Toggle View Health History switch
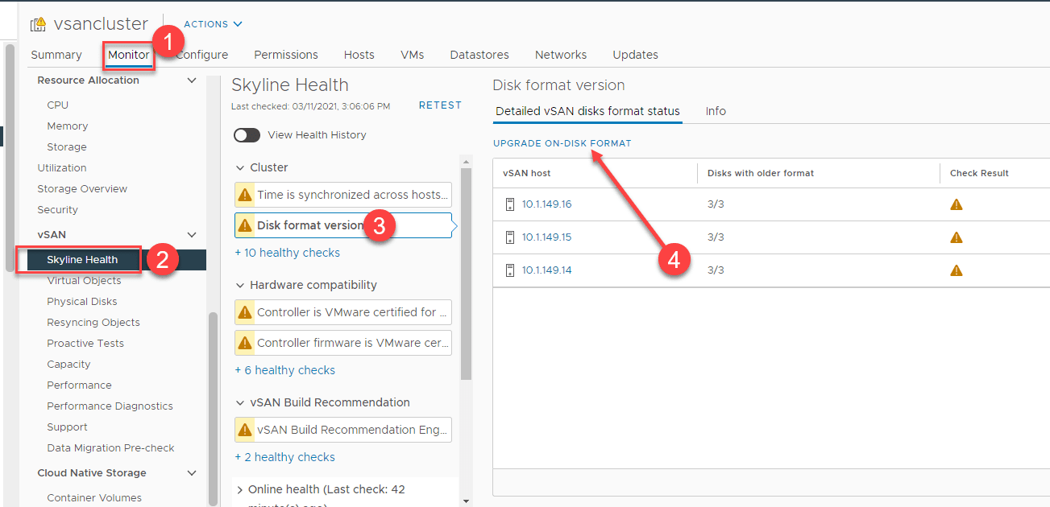The image size is (1050, 507). point(247,135)
